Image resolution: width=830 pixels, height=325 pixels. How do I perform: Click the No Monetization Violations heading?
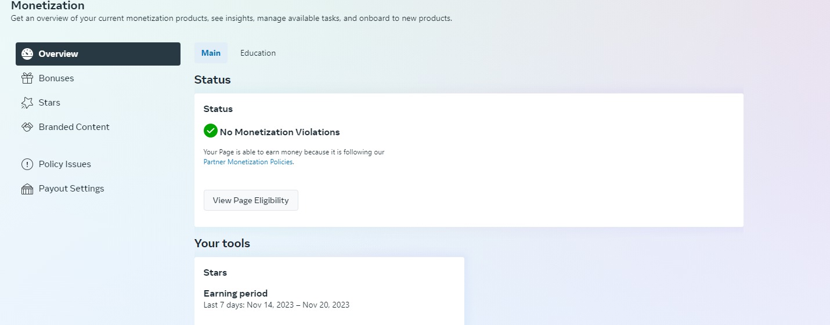click(x=280, y=132)
